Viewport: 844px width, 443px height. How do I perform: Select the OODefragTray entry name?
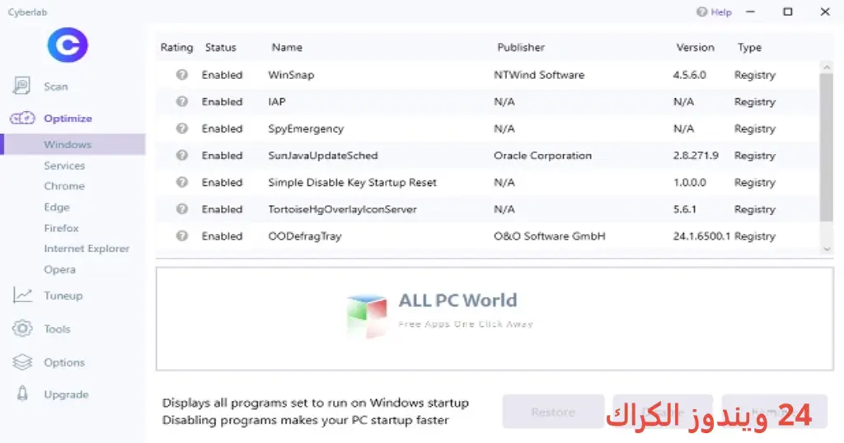click(305, 236)
